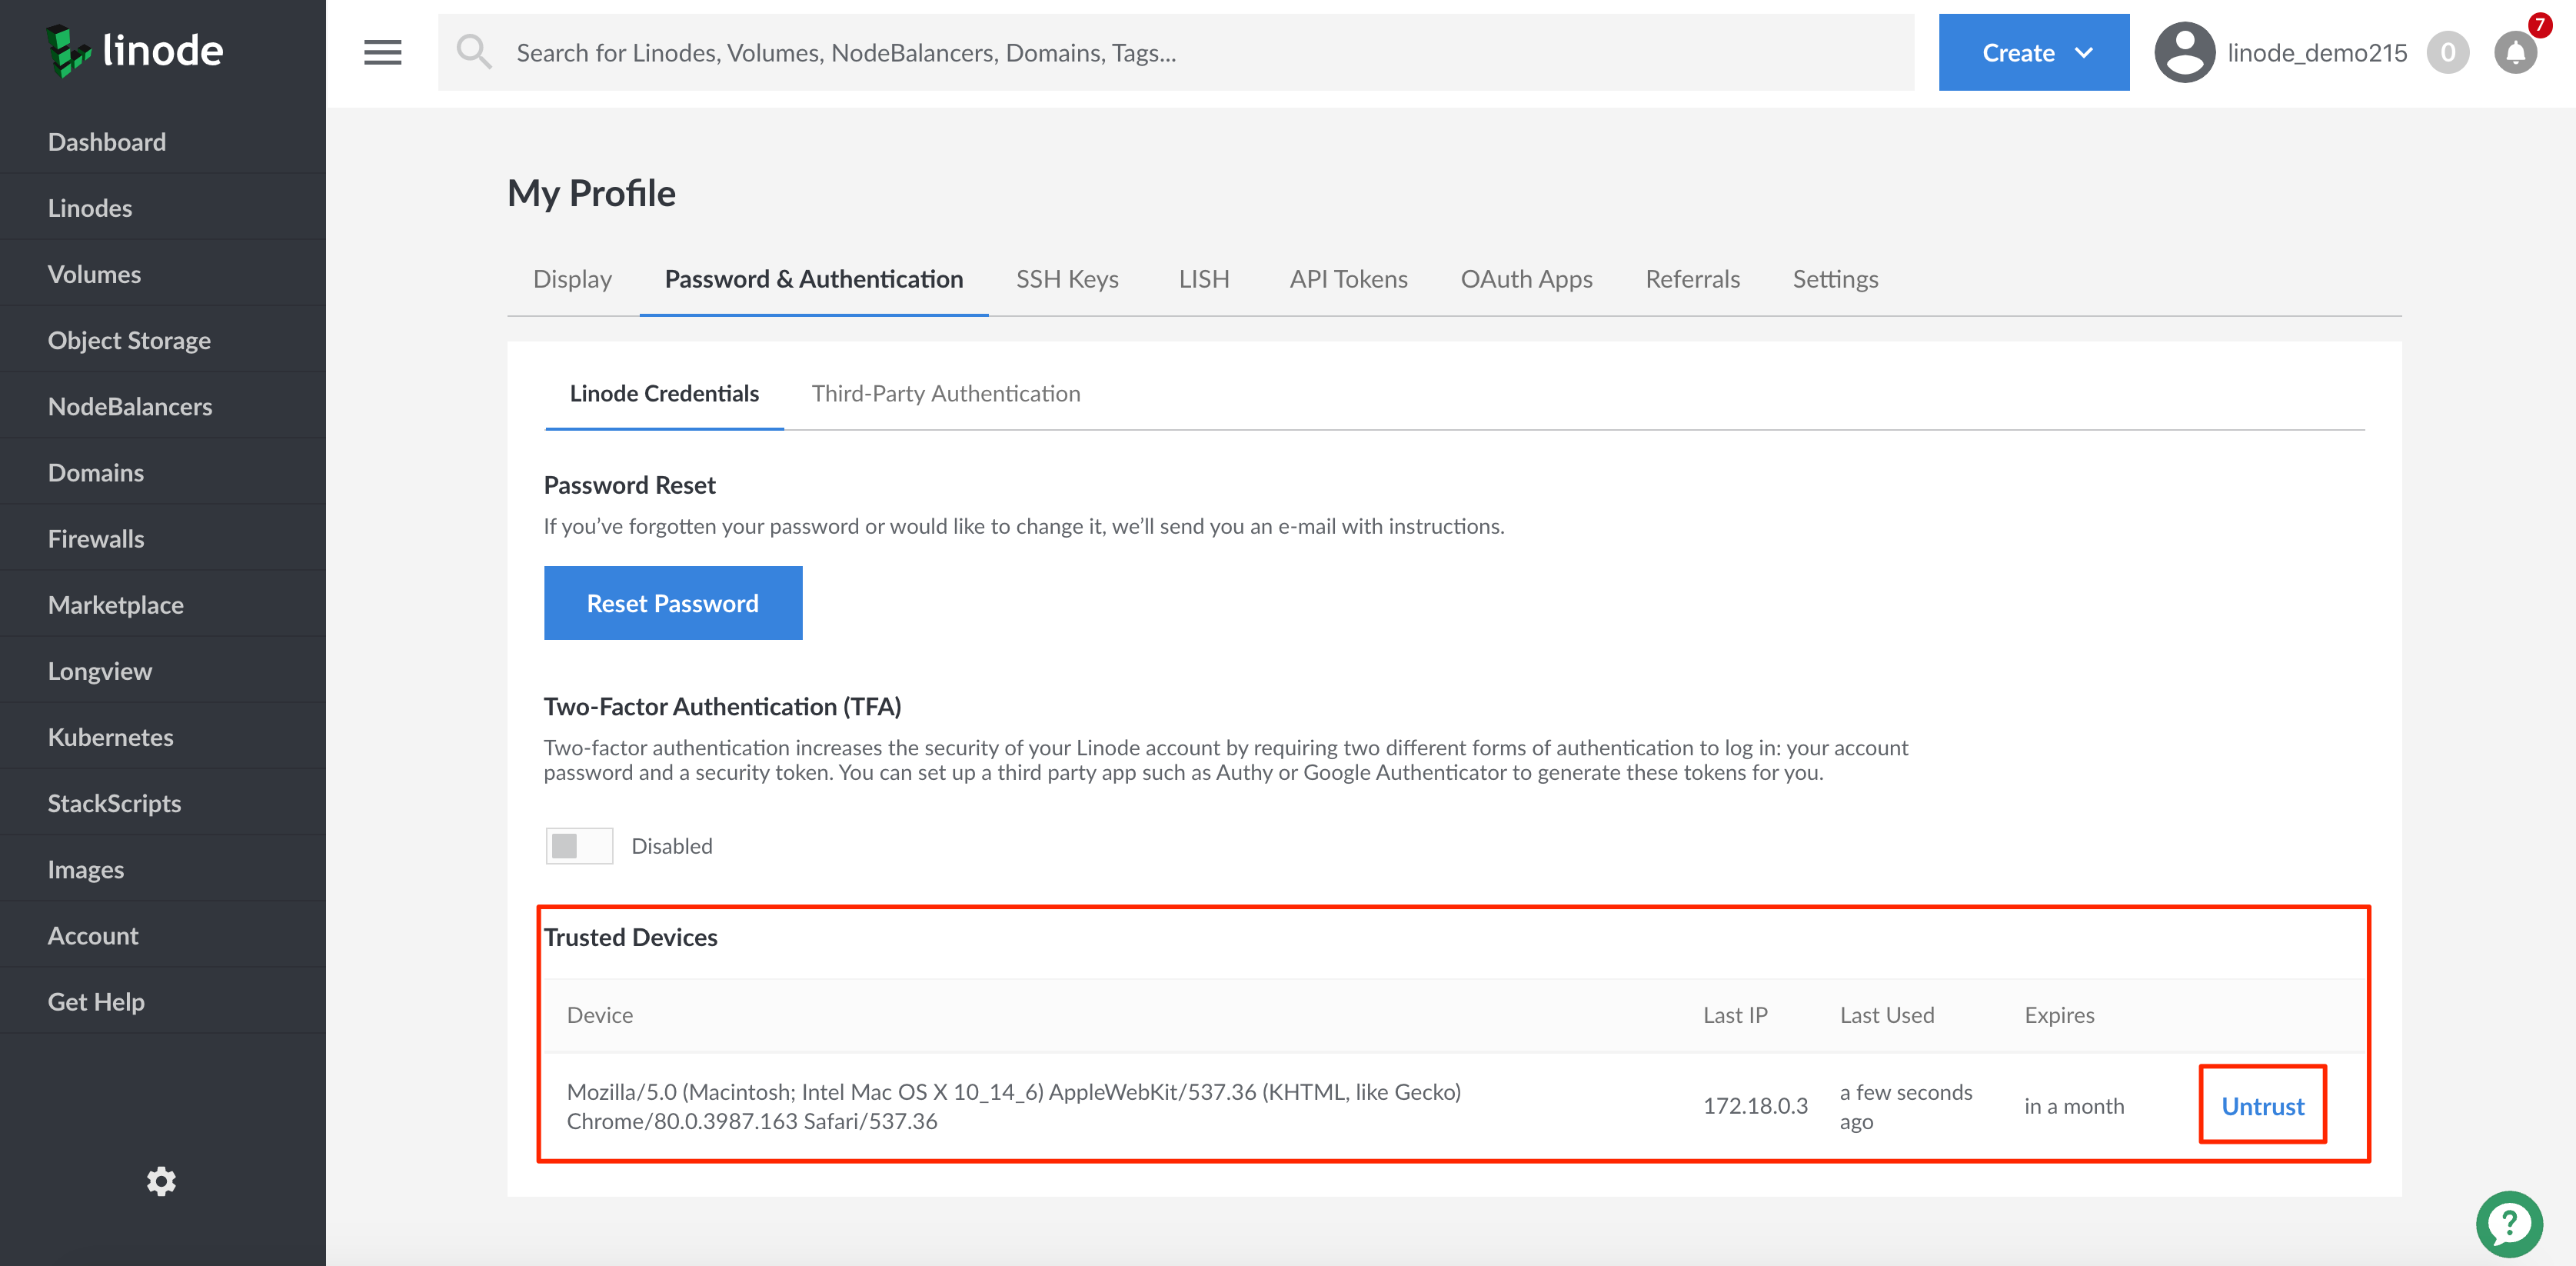Open the user avatar icon
The height and width of the screenshot is (1266, 2576).
pyautogui.click(x=2183, y=53)
